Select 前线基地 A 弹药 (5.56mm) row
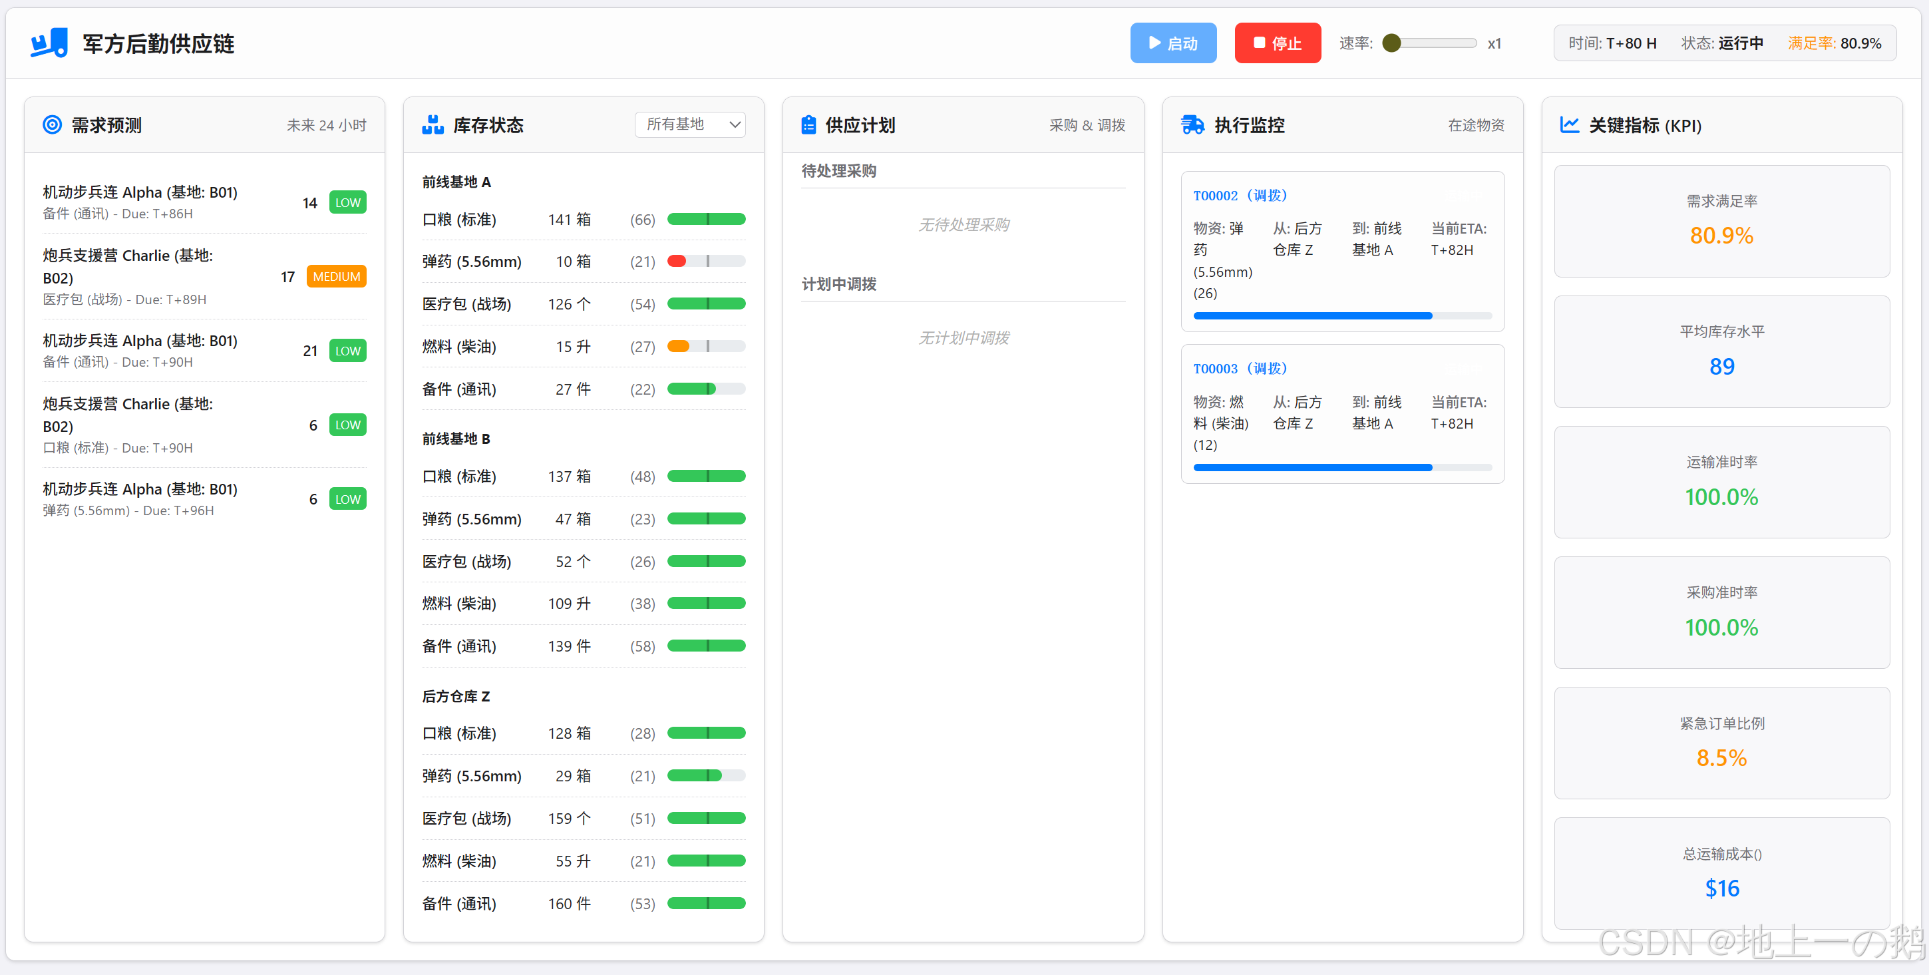 pyautogui.click(x=584, y=262)
